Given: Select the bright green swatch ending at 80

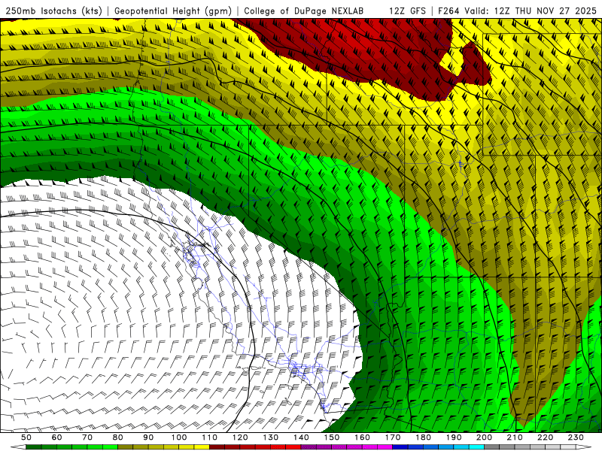Looking at the screenshot, I should (110, 447).
